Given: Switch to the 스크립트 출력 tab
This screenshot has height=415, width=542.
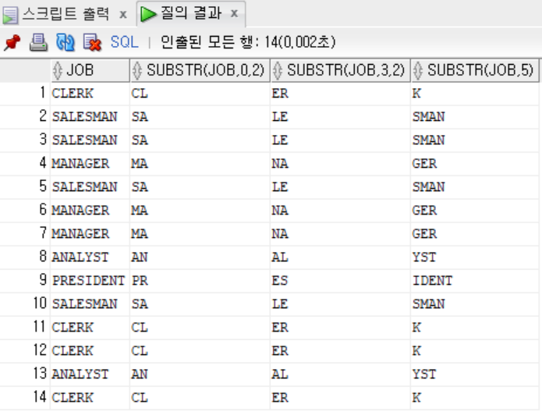Looking at the screenshot, I should [x=66, y=14].
